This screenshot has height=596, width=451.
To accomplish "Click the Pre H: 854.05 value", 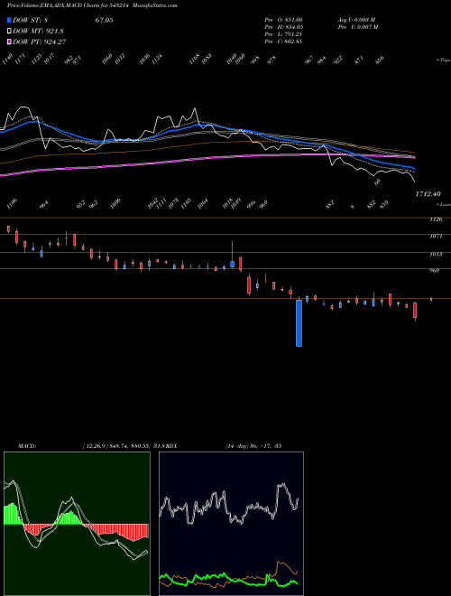I will tap(283, 27).
